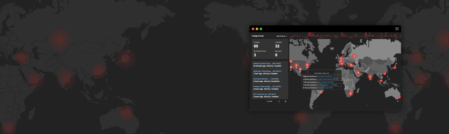
Task: Open the NTT America, Inc. outage entry
Action: pos(270,95)
